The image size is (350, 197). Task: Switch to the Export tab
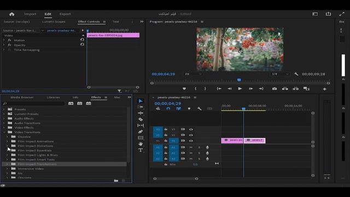click(x=65, y=14)
